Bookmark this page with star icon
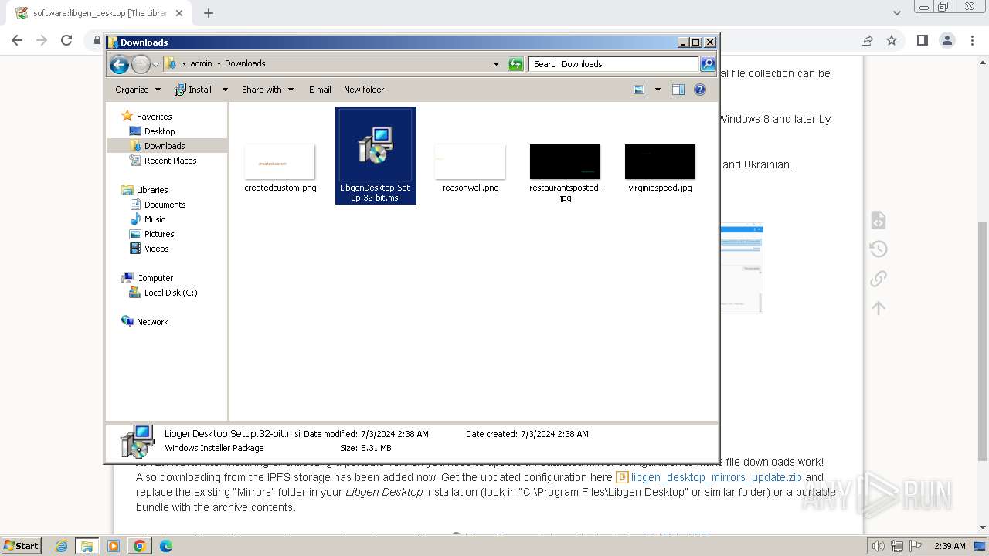 [x=892, y=40]
